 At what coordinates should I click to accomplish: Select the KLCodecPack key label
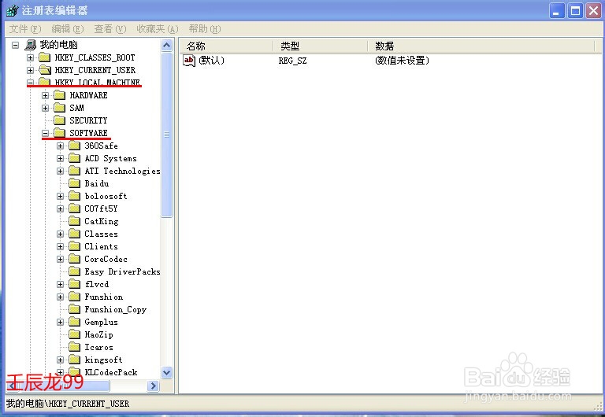click(111, 372)
